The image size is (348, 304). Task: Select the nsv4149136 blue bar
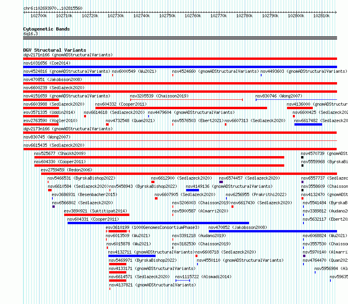coord(192,190)
